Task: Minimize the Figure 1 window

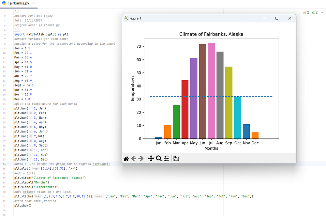Action: [x=264, y=18]
